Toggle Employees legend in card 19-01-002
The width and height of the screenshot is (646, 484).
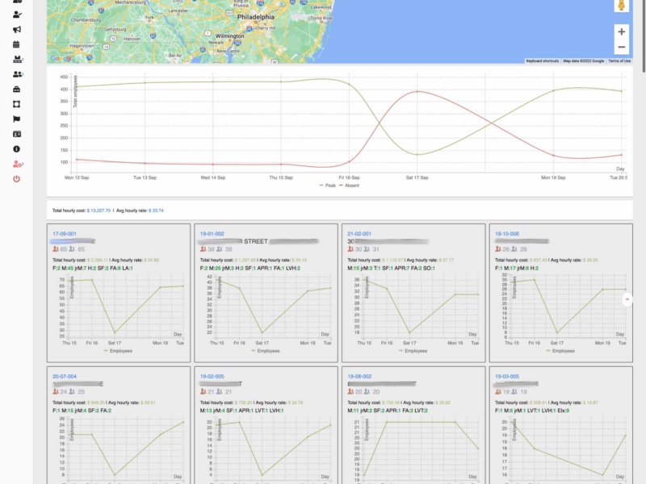click(266, 351)
